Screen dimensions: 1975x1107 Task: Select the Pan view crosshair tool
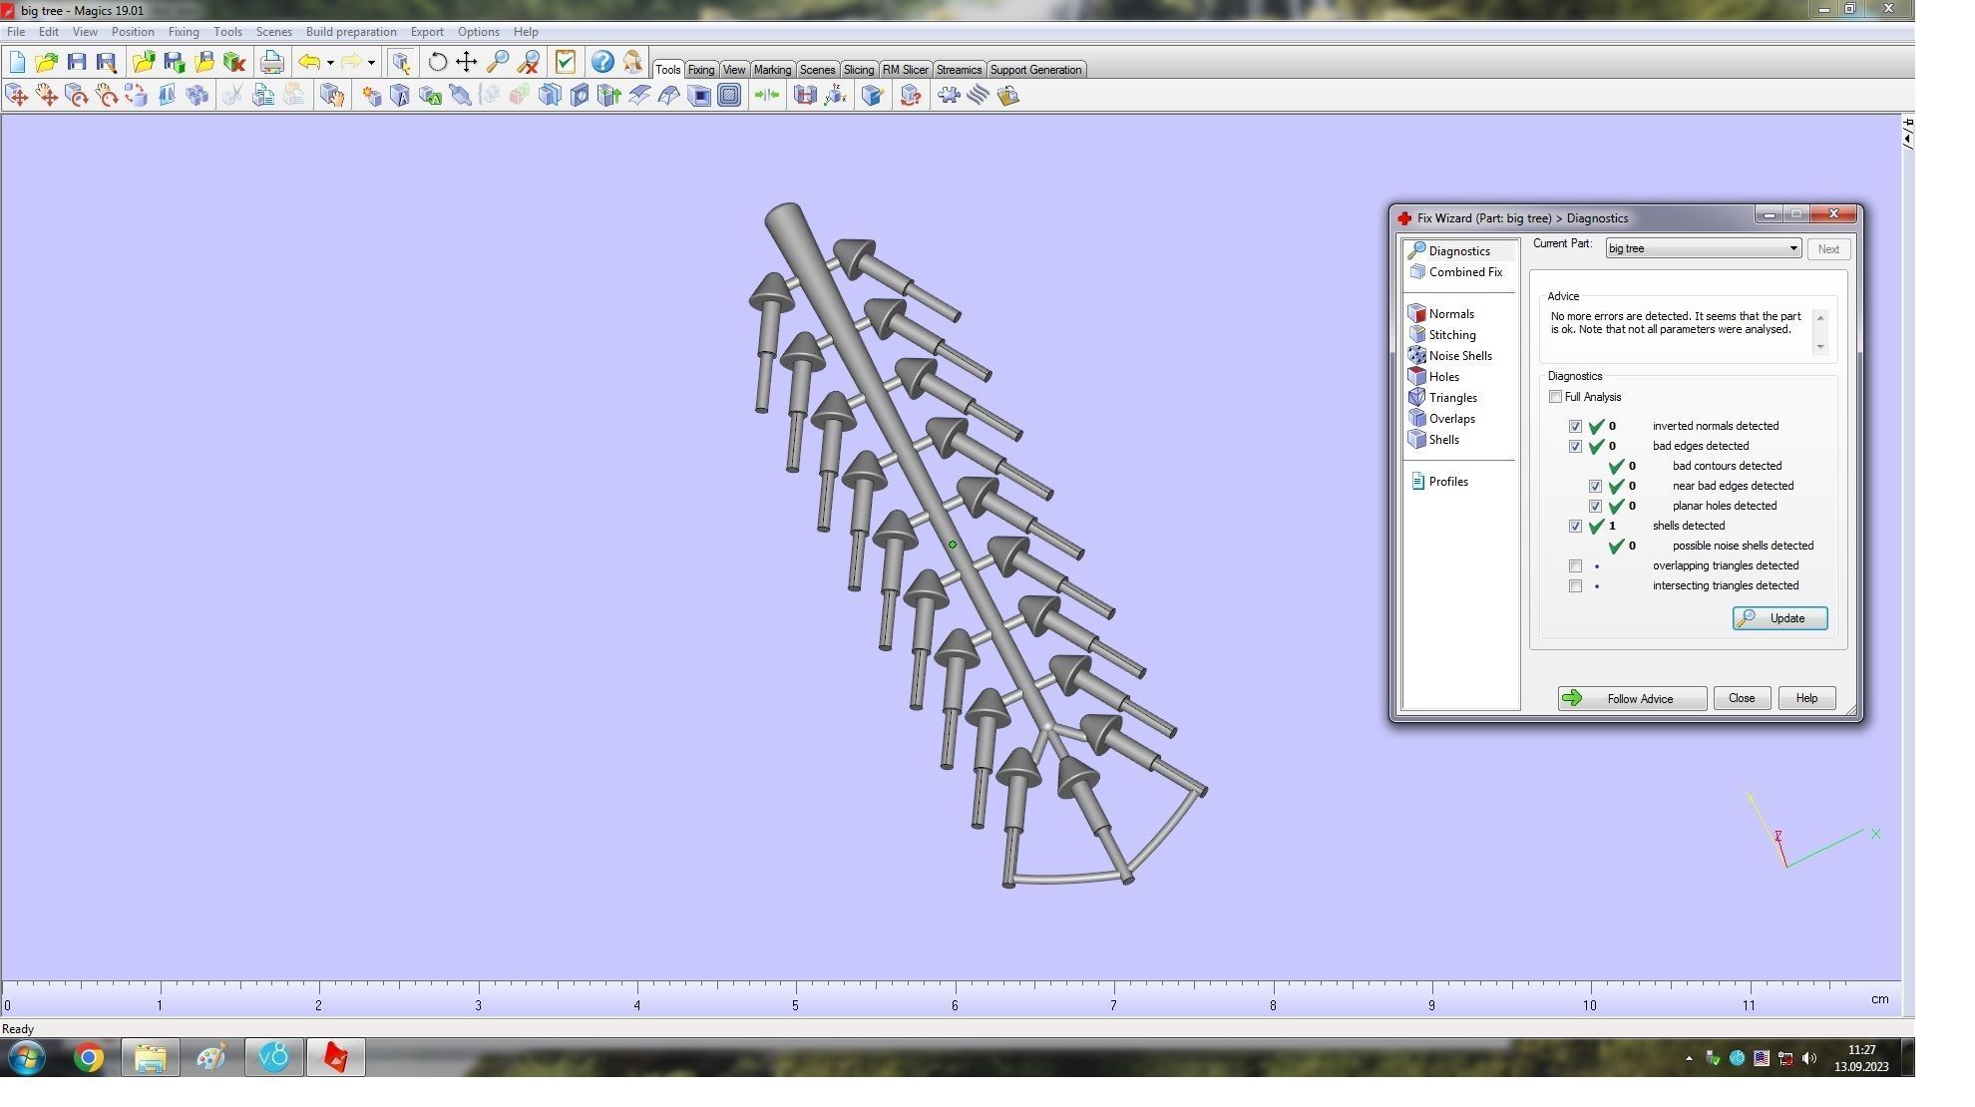(466, 62)
